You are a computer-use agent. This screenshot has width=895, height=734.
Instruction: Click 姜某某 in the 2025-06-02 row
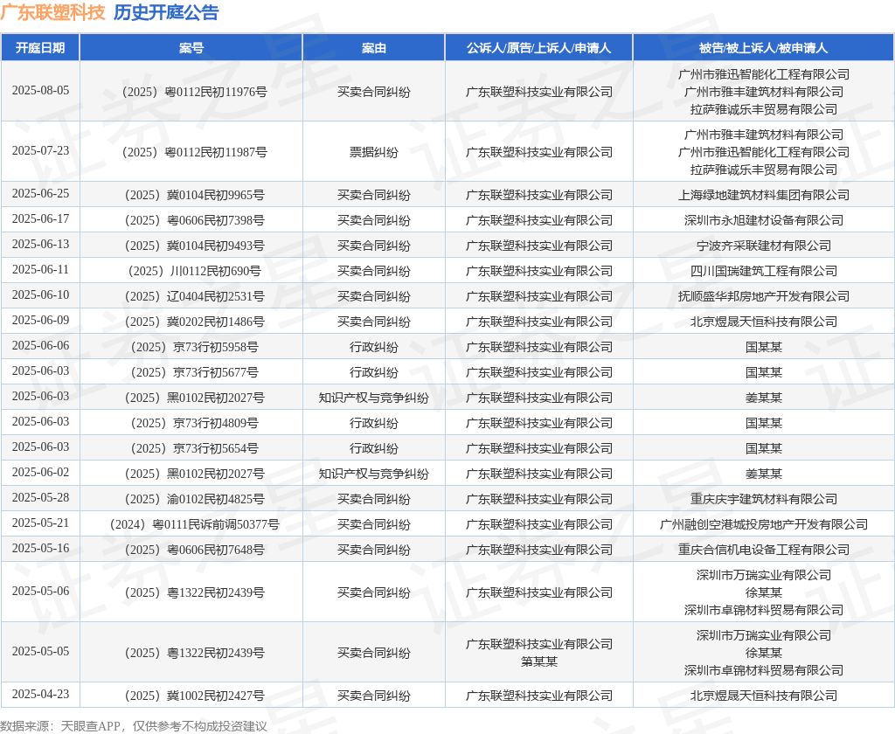[x=764, y=474]
